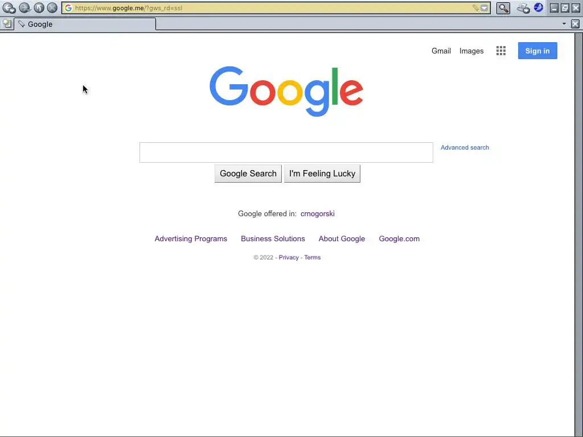This screenshot has height=437, width=583.
Task: Close the browser window with the top X
Action: (x=576, y=8)
